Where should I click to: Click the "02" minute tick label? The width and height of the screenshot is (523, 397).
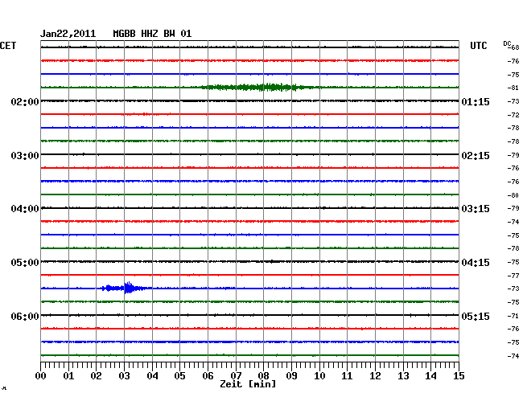coord(96,376)
